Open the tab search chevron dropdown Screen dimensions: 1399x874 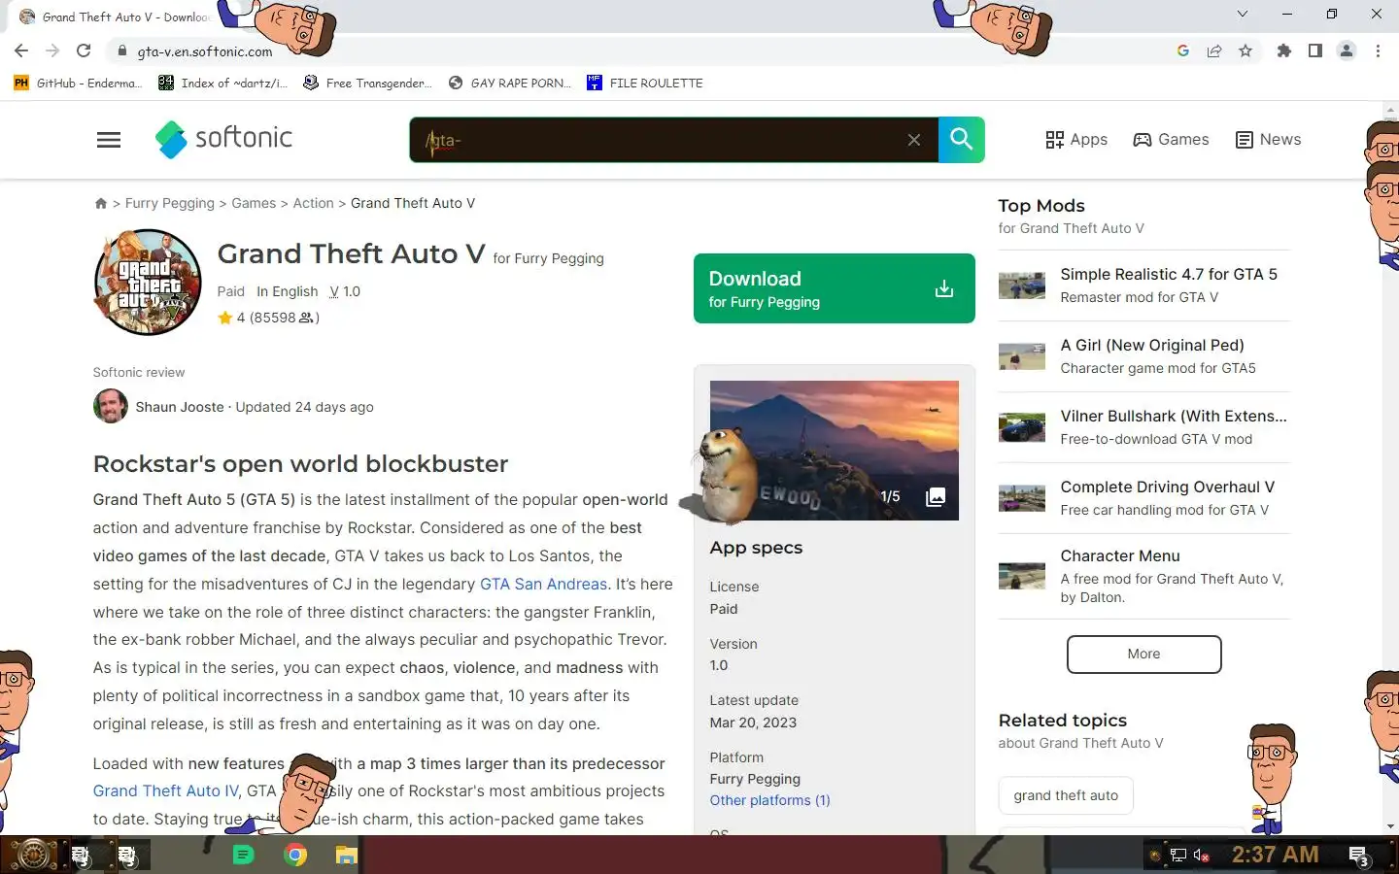(x=1243, y=14)
